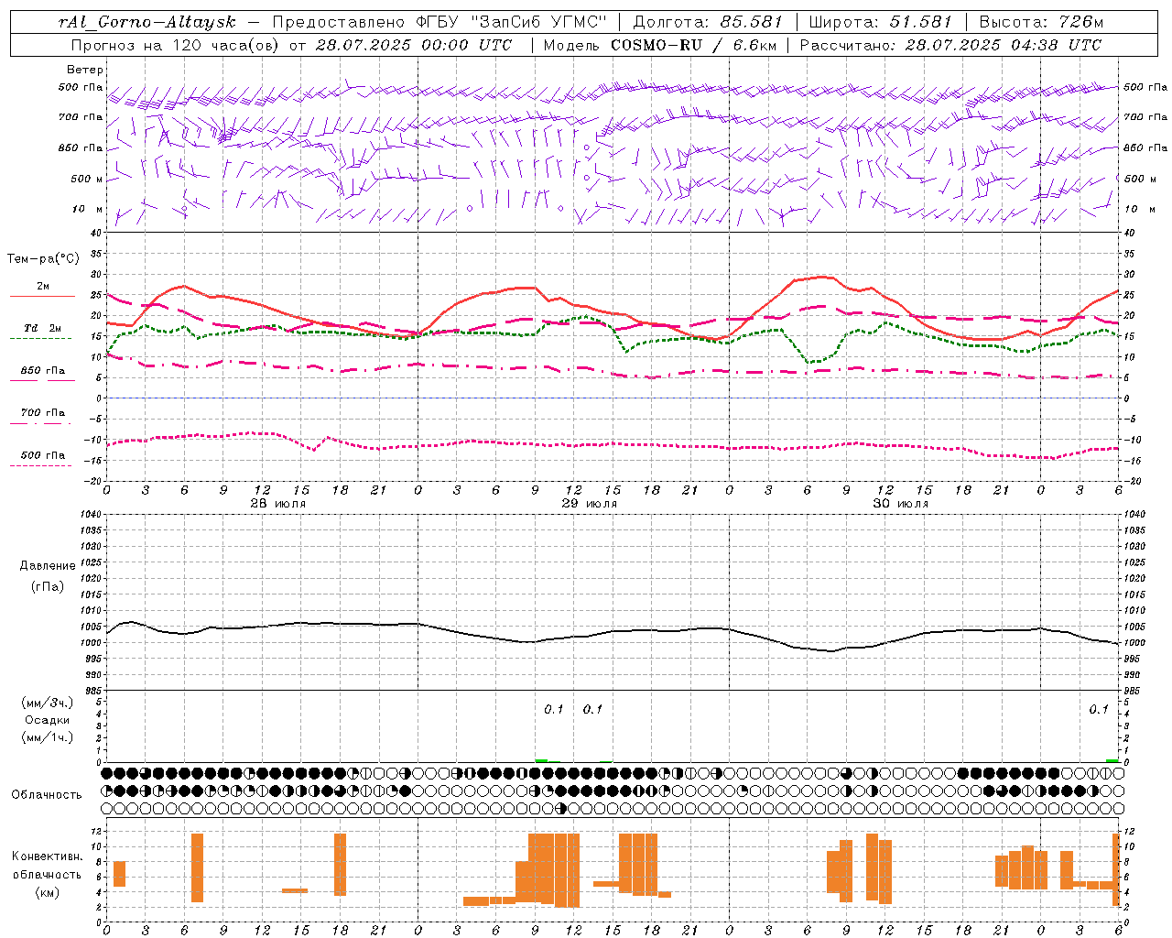The height and width of the screenshot is (938, 1172).
Task: Click the 'Td 2м' dew point legend entry
Action: (43, 328)
